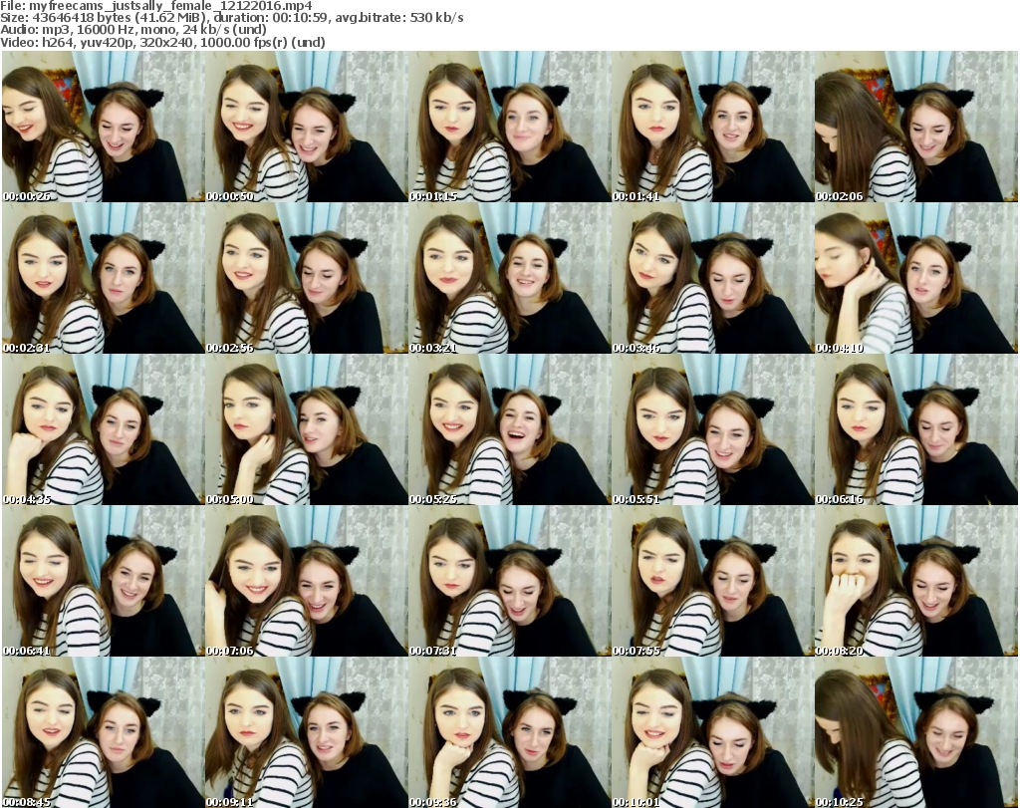Image resolution: width=1020 pixels, height=808 pixels.
Task: Open the thumbnail frame stamped 00:02:56
Action: click(x=306, y=278)
